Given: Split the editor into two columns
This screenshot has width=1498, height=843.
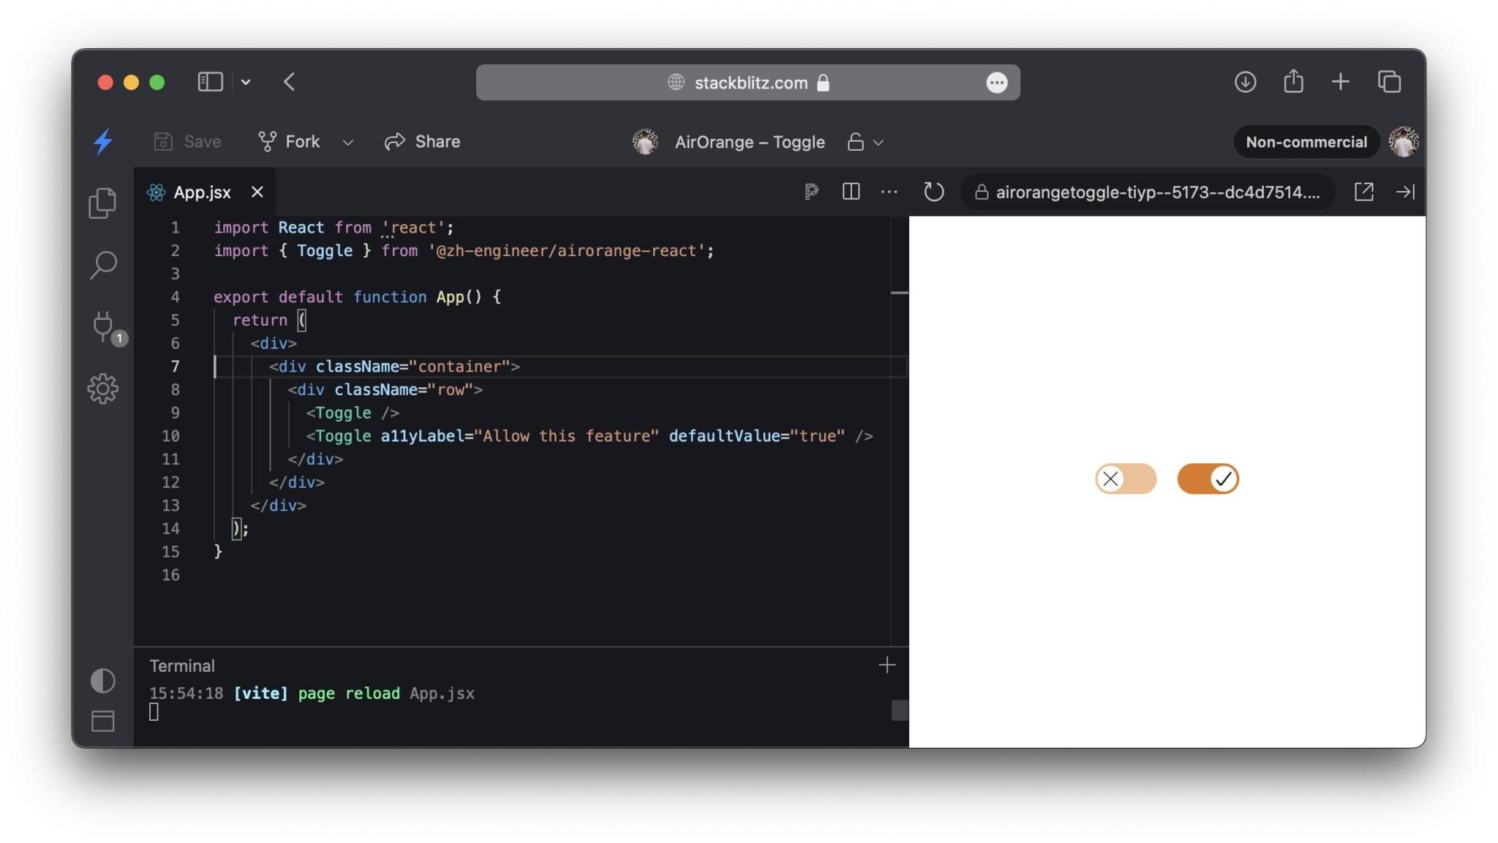Looking at the screenshot, I should pos(851,192).
